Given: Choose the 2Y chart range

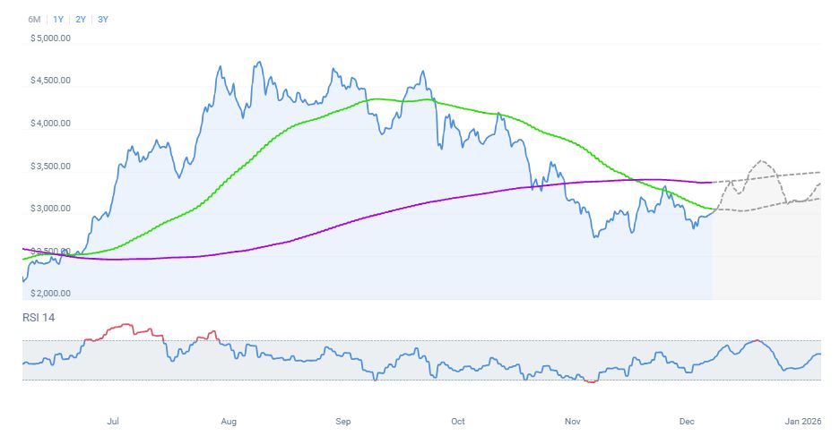Looking at the screenshot, I should click(81, 19).
